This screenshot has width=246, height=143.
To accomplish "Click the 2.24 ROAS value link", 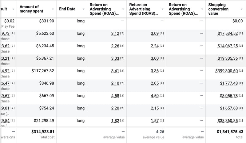I will click(x=155, y=46).
